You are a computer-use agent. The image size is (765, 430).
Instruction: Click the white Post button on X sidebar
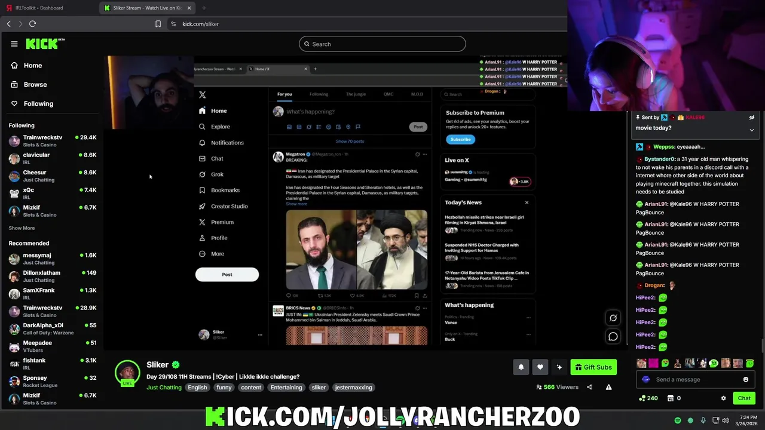227,275
